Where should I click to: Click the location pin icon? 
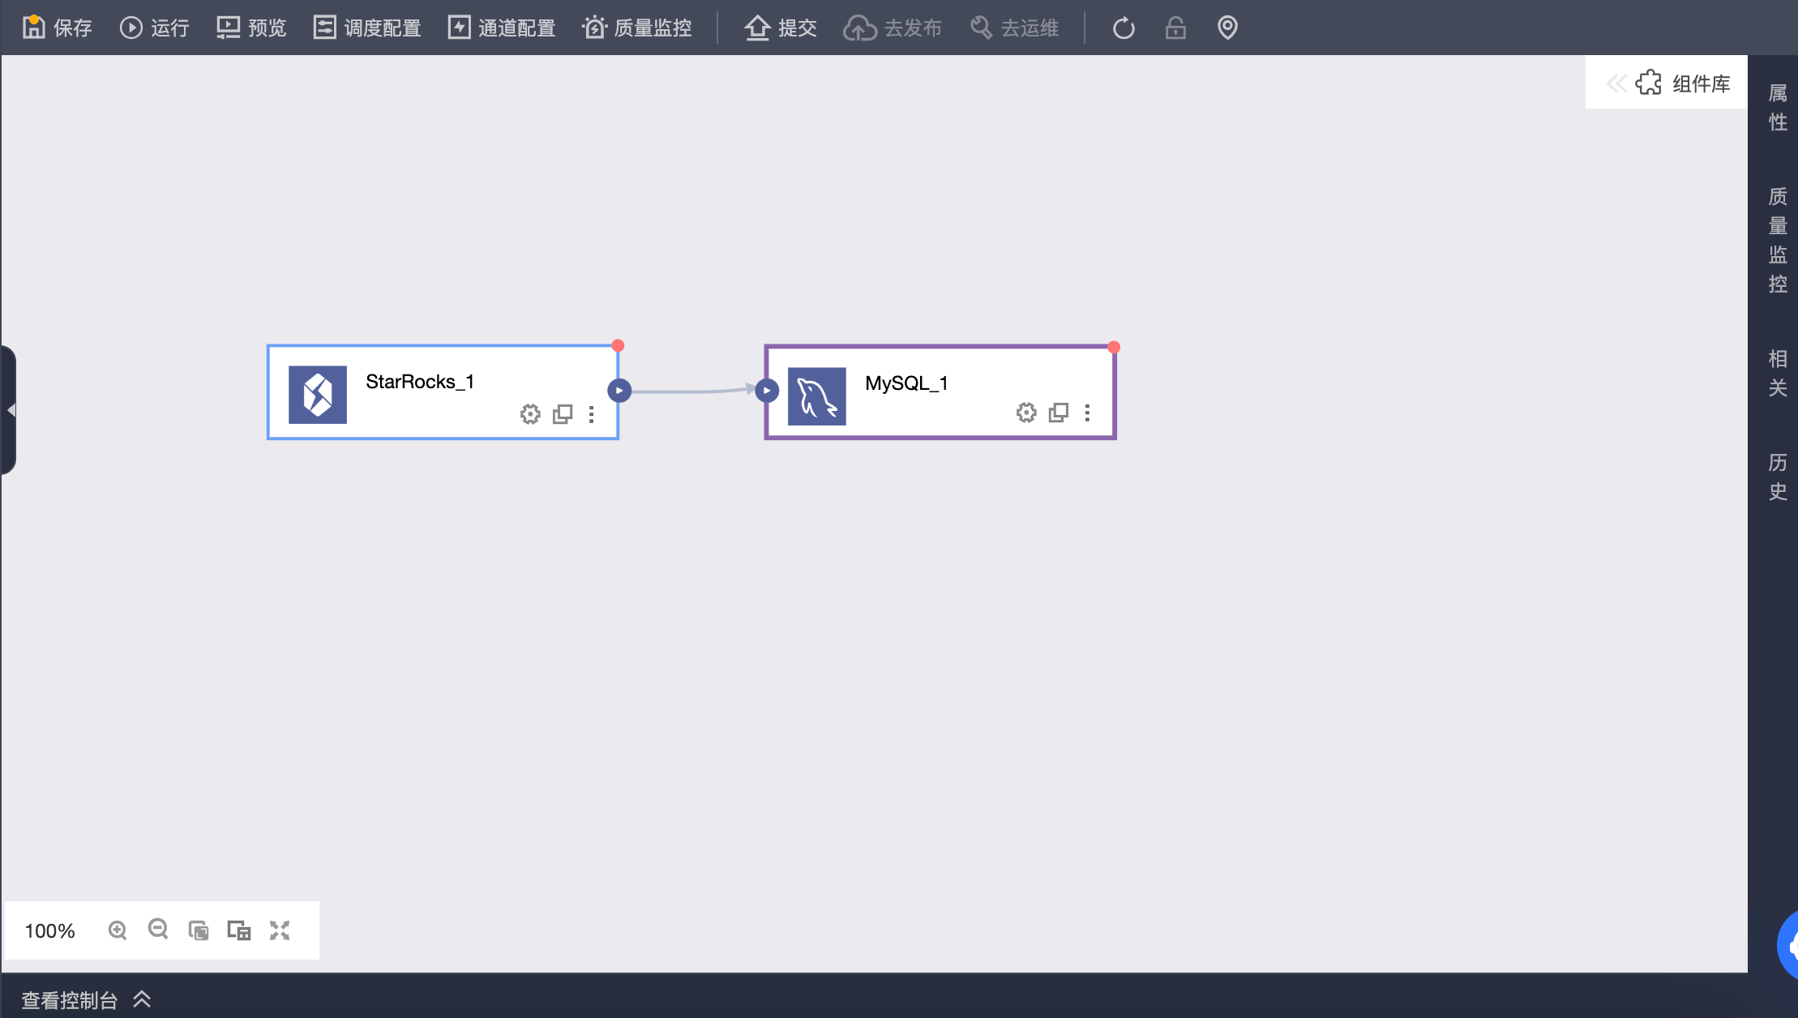[1227, 28]
